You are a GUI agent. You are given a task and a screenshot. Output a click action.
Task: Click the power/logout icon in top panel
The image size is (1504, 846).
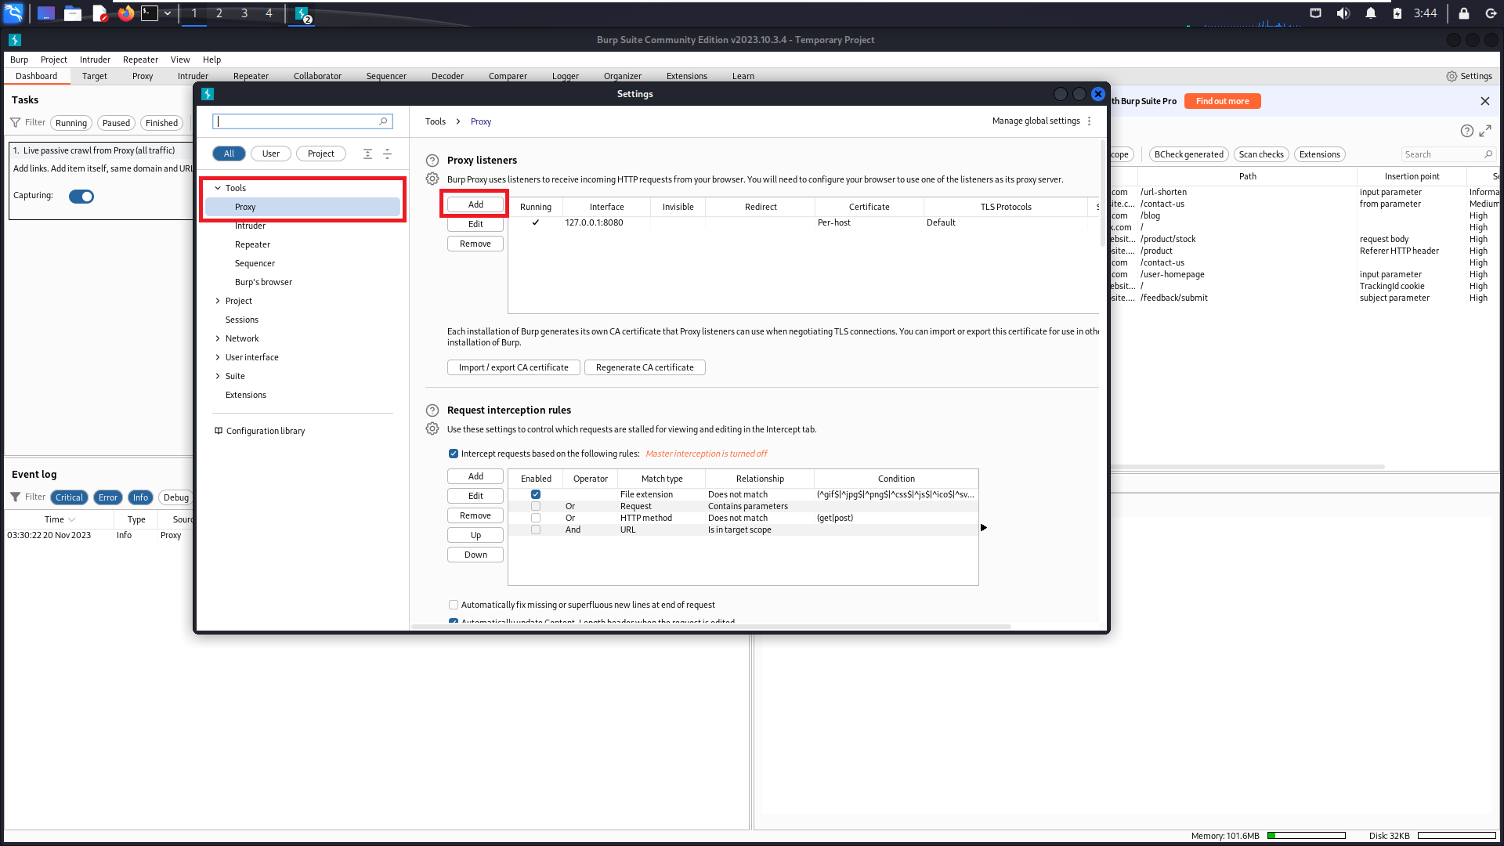coord(1490,13)
